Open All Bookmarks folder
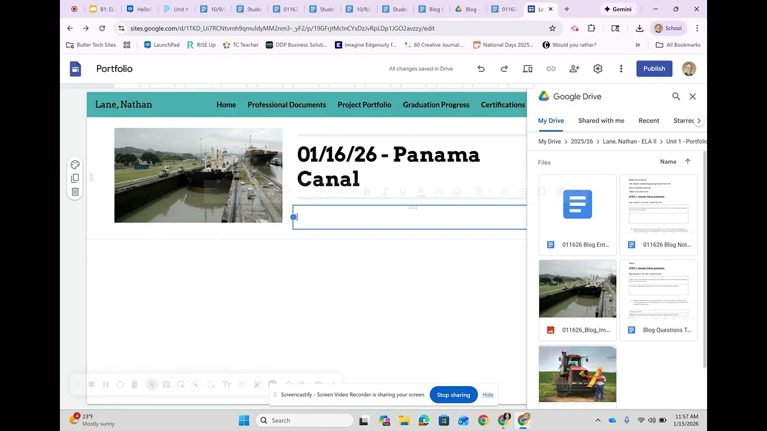Screen dimensions: 767x431 678,45
